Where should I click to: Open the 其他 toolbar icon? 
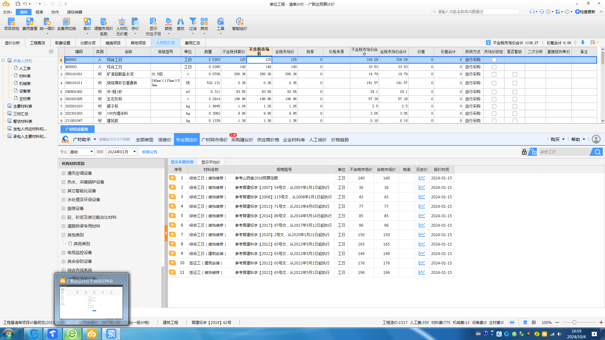coord(204,24)
